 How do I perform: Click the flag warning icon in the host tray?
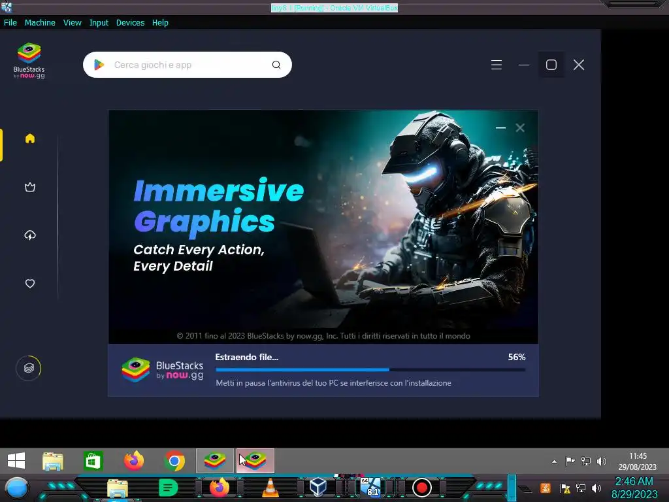[x=565, y=488]
